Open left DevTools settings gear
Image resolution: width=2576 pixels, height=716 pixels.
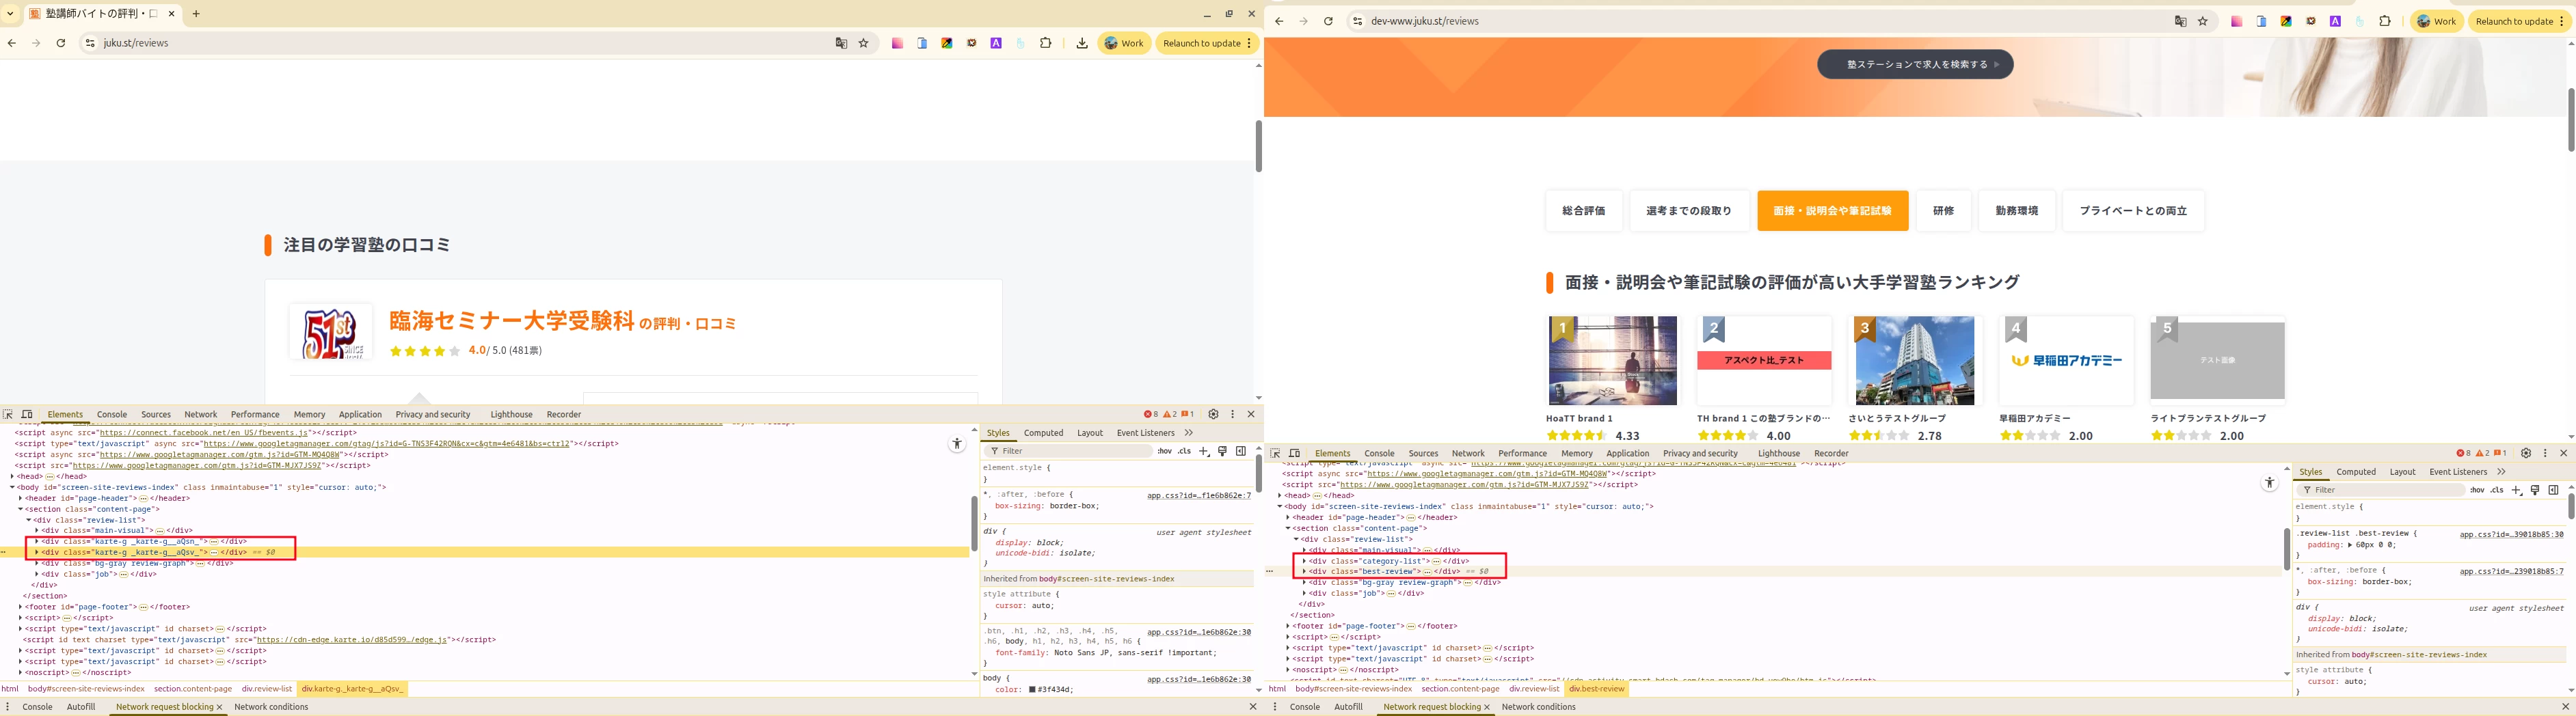pos(1213,414)
